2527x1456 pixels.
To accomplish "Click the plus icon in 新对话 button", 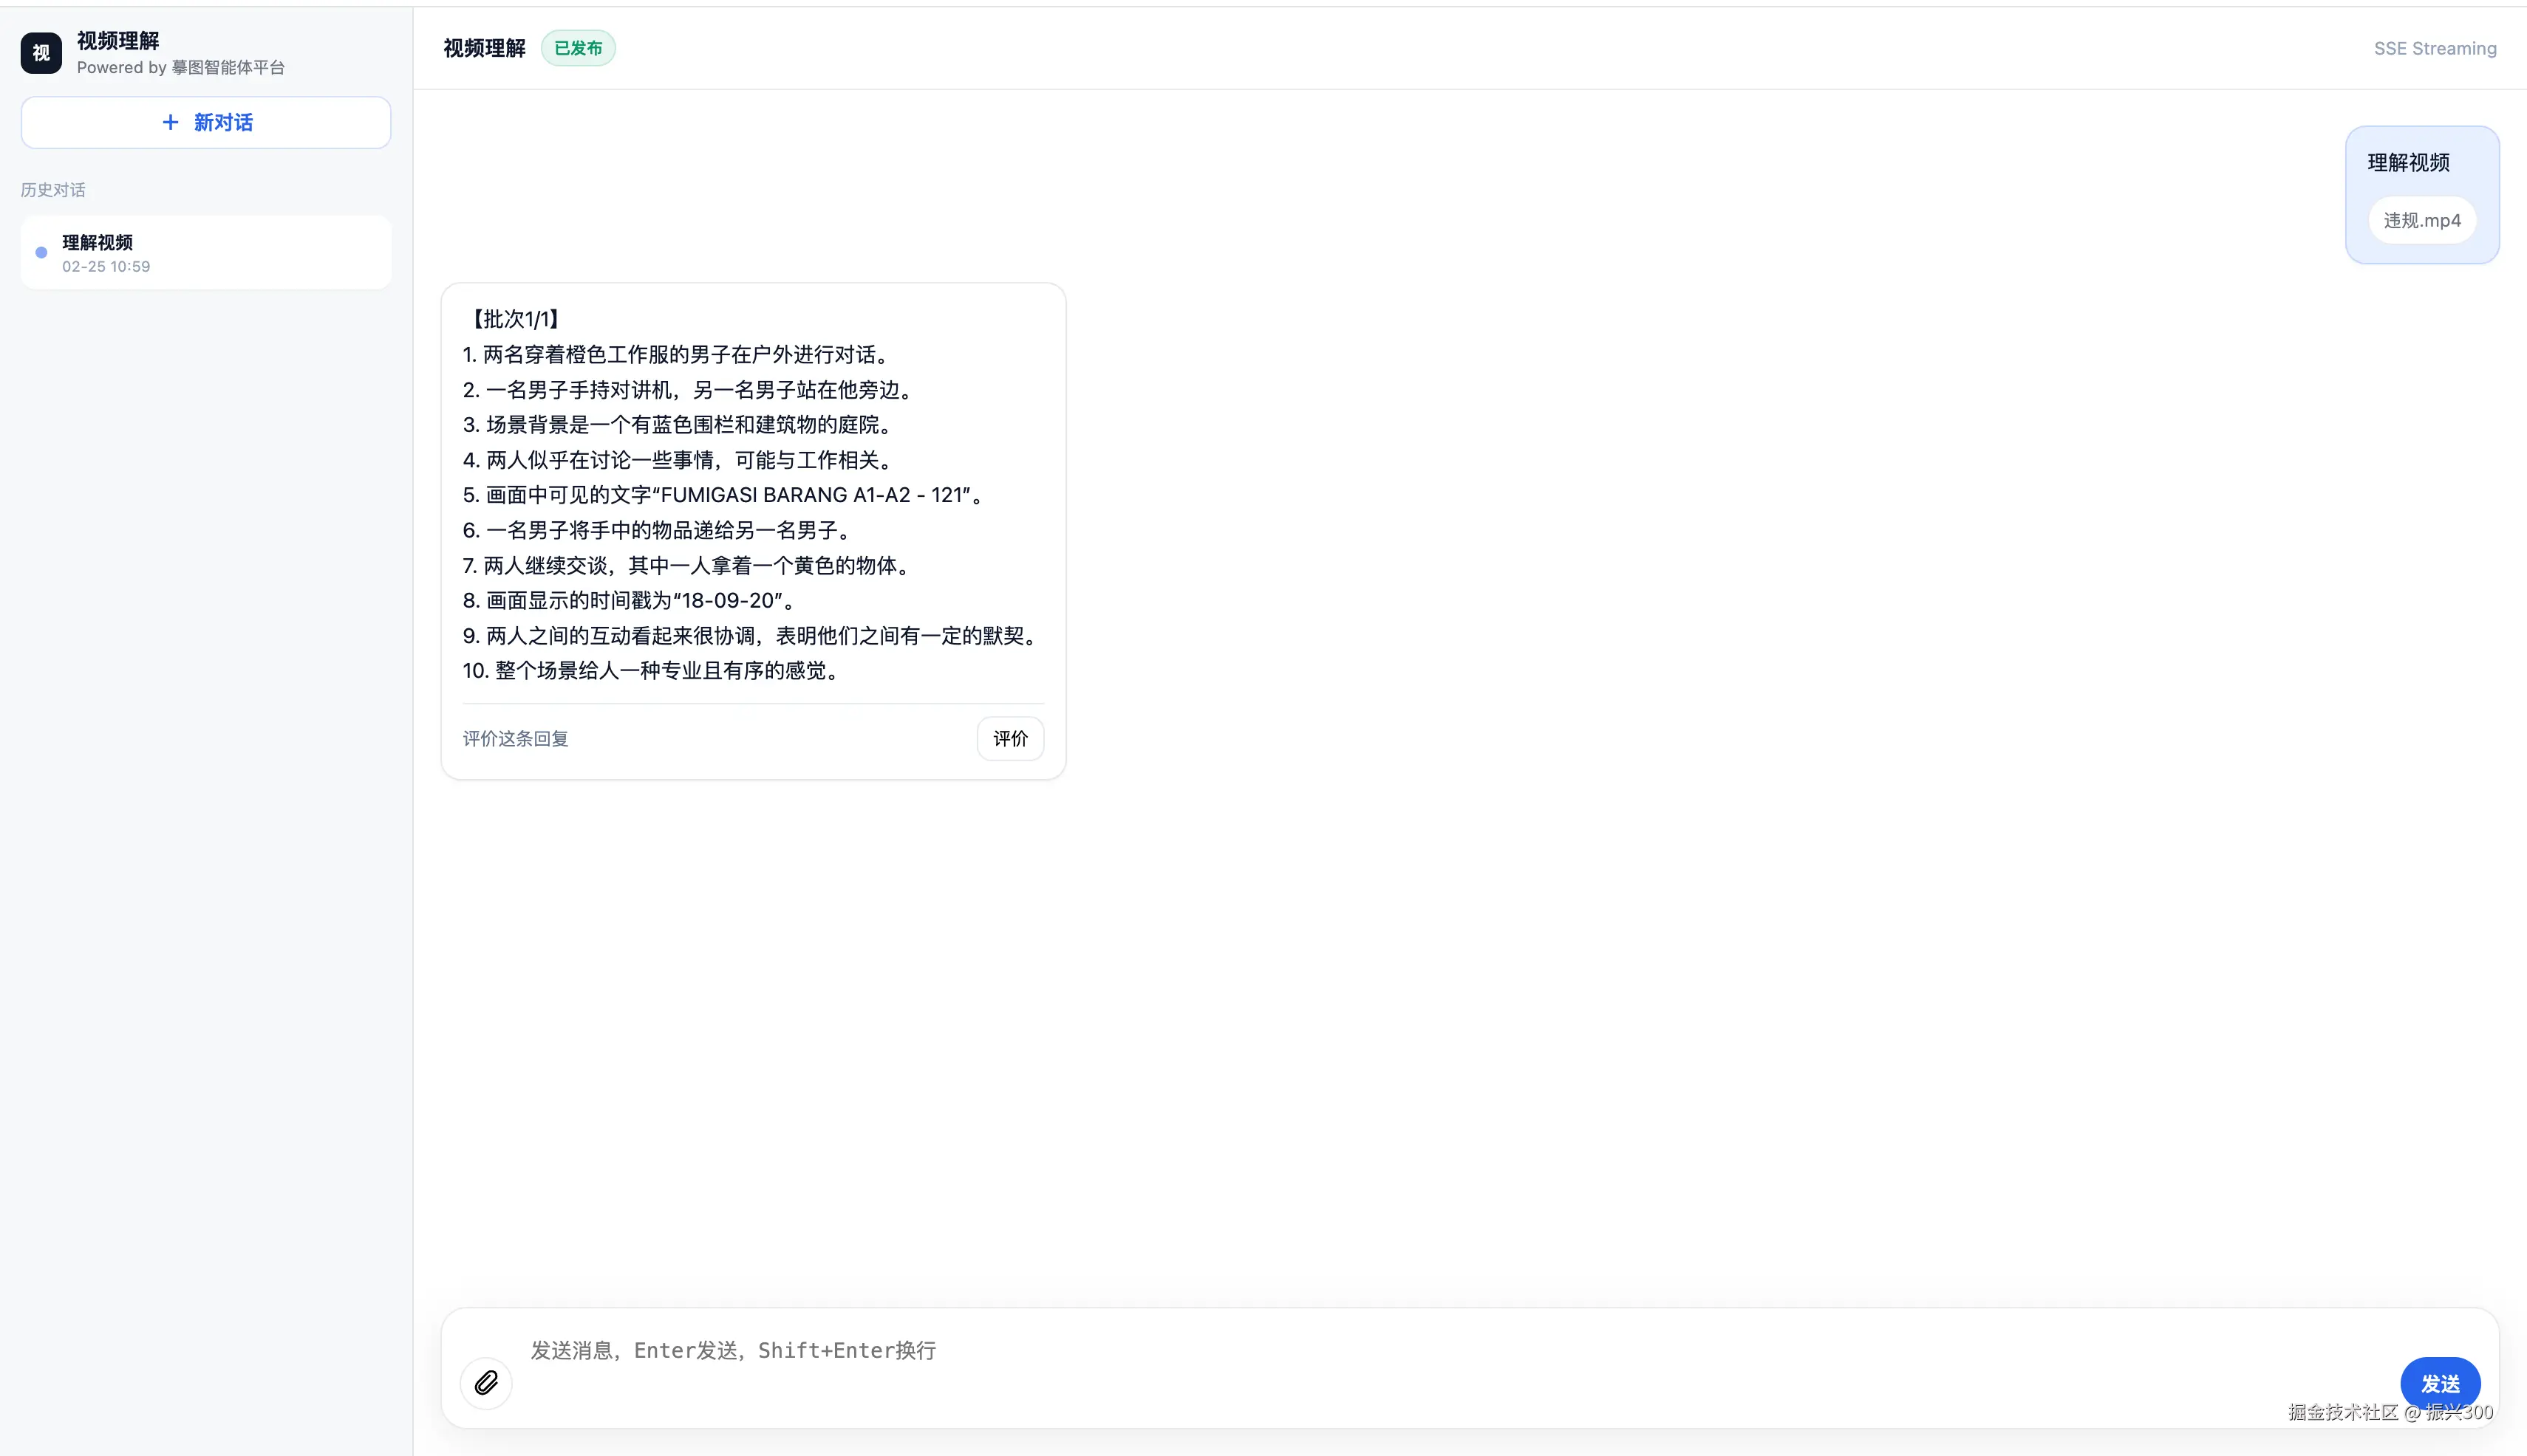I will tap(169, 122).
